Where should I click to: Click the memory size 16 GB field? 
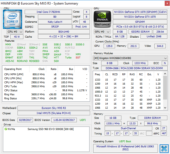113,118
